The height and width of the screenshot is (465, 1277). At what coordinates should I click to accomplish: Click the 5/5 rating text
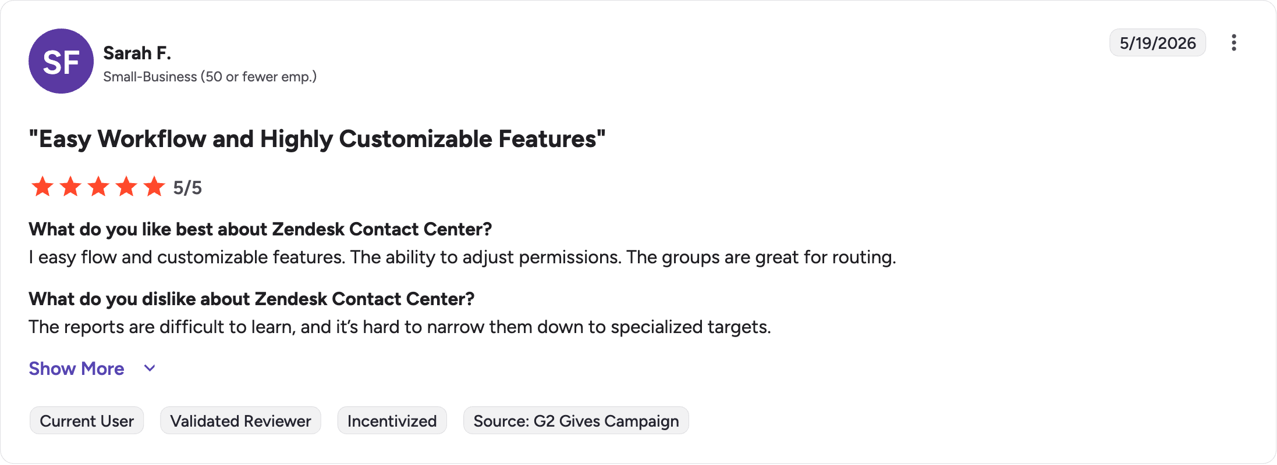(187, 188)
